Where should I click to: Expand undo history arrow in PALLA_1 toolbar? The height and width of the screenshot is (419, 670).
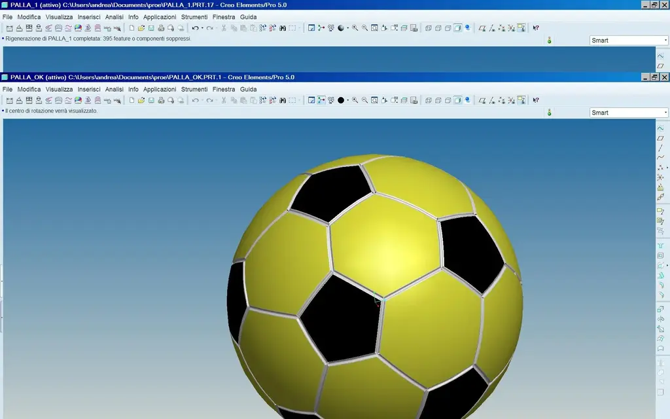click(202, 27)
